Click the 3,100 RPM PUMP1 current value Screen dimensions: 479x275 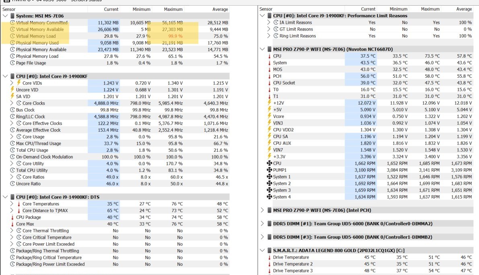point(365,170)
